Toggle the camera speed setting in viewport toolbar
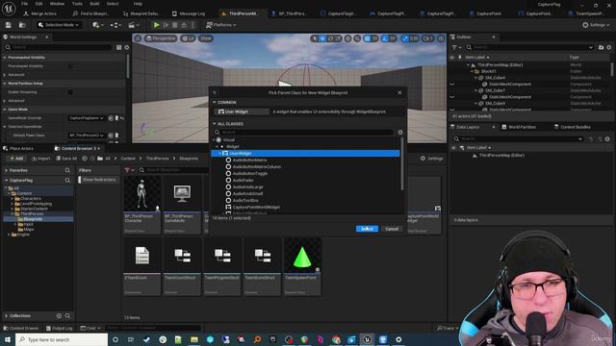The height and width of the screenshot is (346, 616). (427, 38)
